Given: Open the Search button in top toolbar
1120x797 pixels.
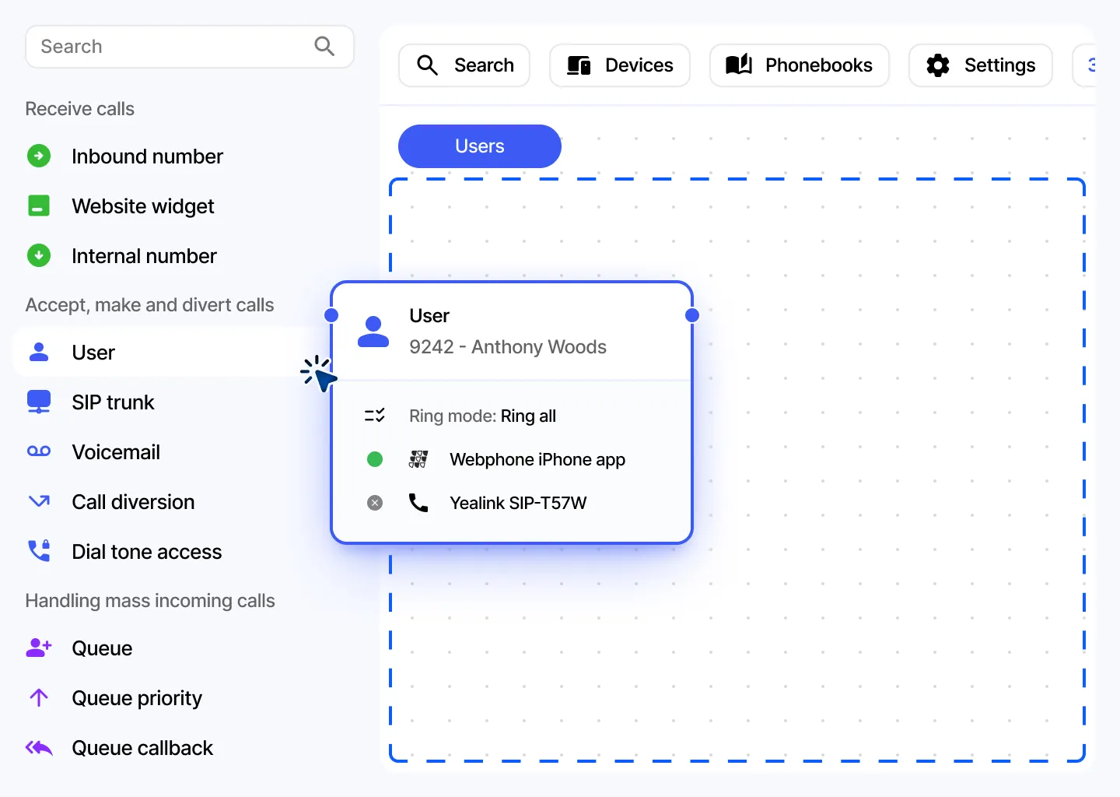Looking at the screenshot, I should pyautogui.click(x=464, y=65).
